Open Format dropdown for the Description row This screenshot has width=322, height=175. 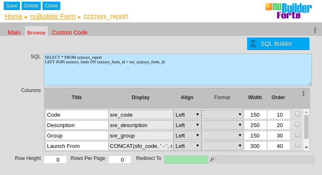(223, 125)
